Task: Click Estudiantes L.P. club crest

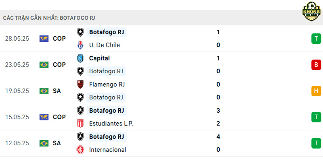Action: pyautogui.click(x=80, y=124)
